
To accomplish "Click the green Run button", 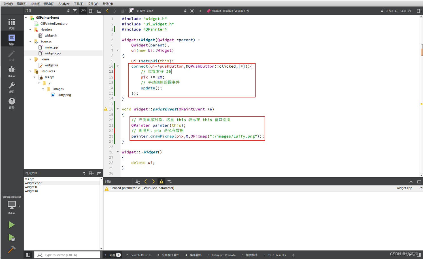I will (12, 225).
